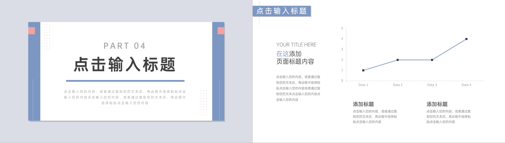The width and height of the screenshot is (505, 143).
Task: Click the Data 4 axis label
Action: [x=466, y=85]
